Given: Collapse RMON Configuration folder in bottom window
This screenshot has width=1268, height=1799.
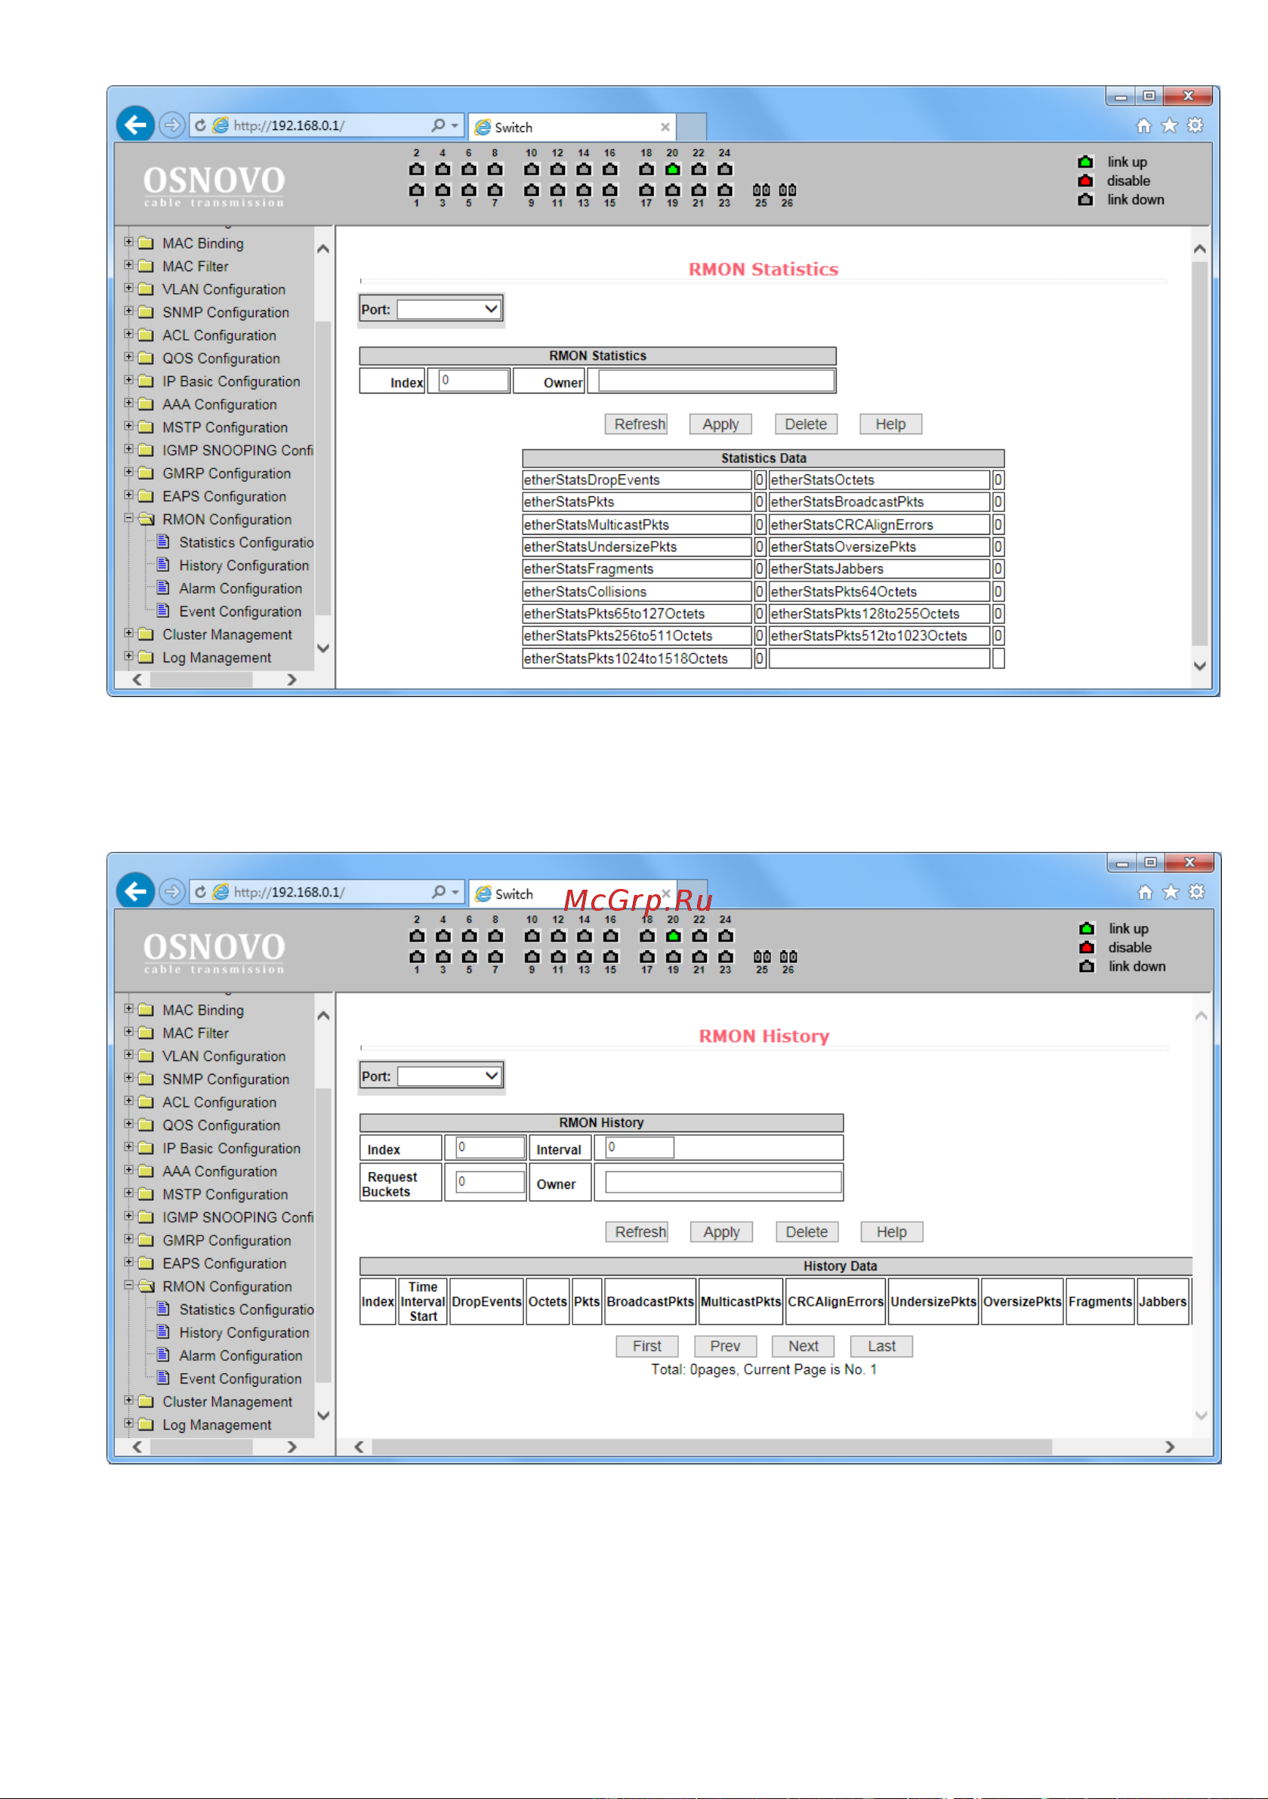Looking at the screenshot, I should [128, 1285].
